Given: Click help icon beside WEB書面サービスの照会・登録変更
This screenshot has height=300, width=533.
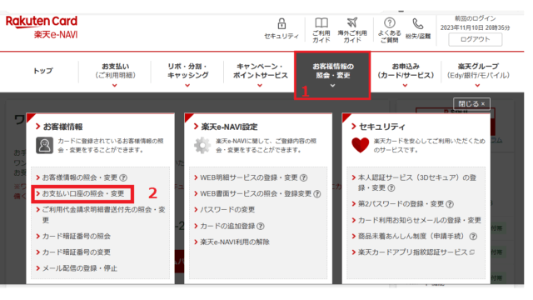Looking at the screenshot, I should (x=317, y=194).
